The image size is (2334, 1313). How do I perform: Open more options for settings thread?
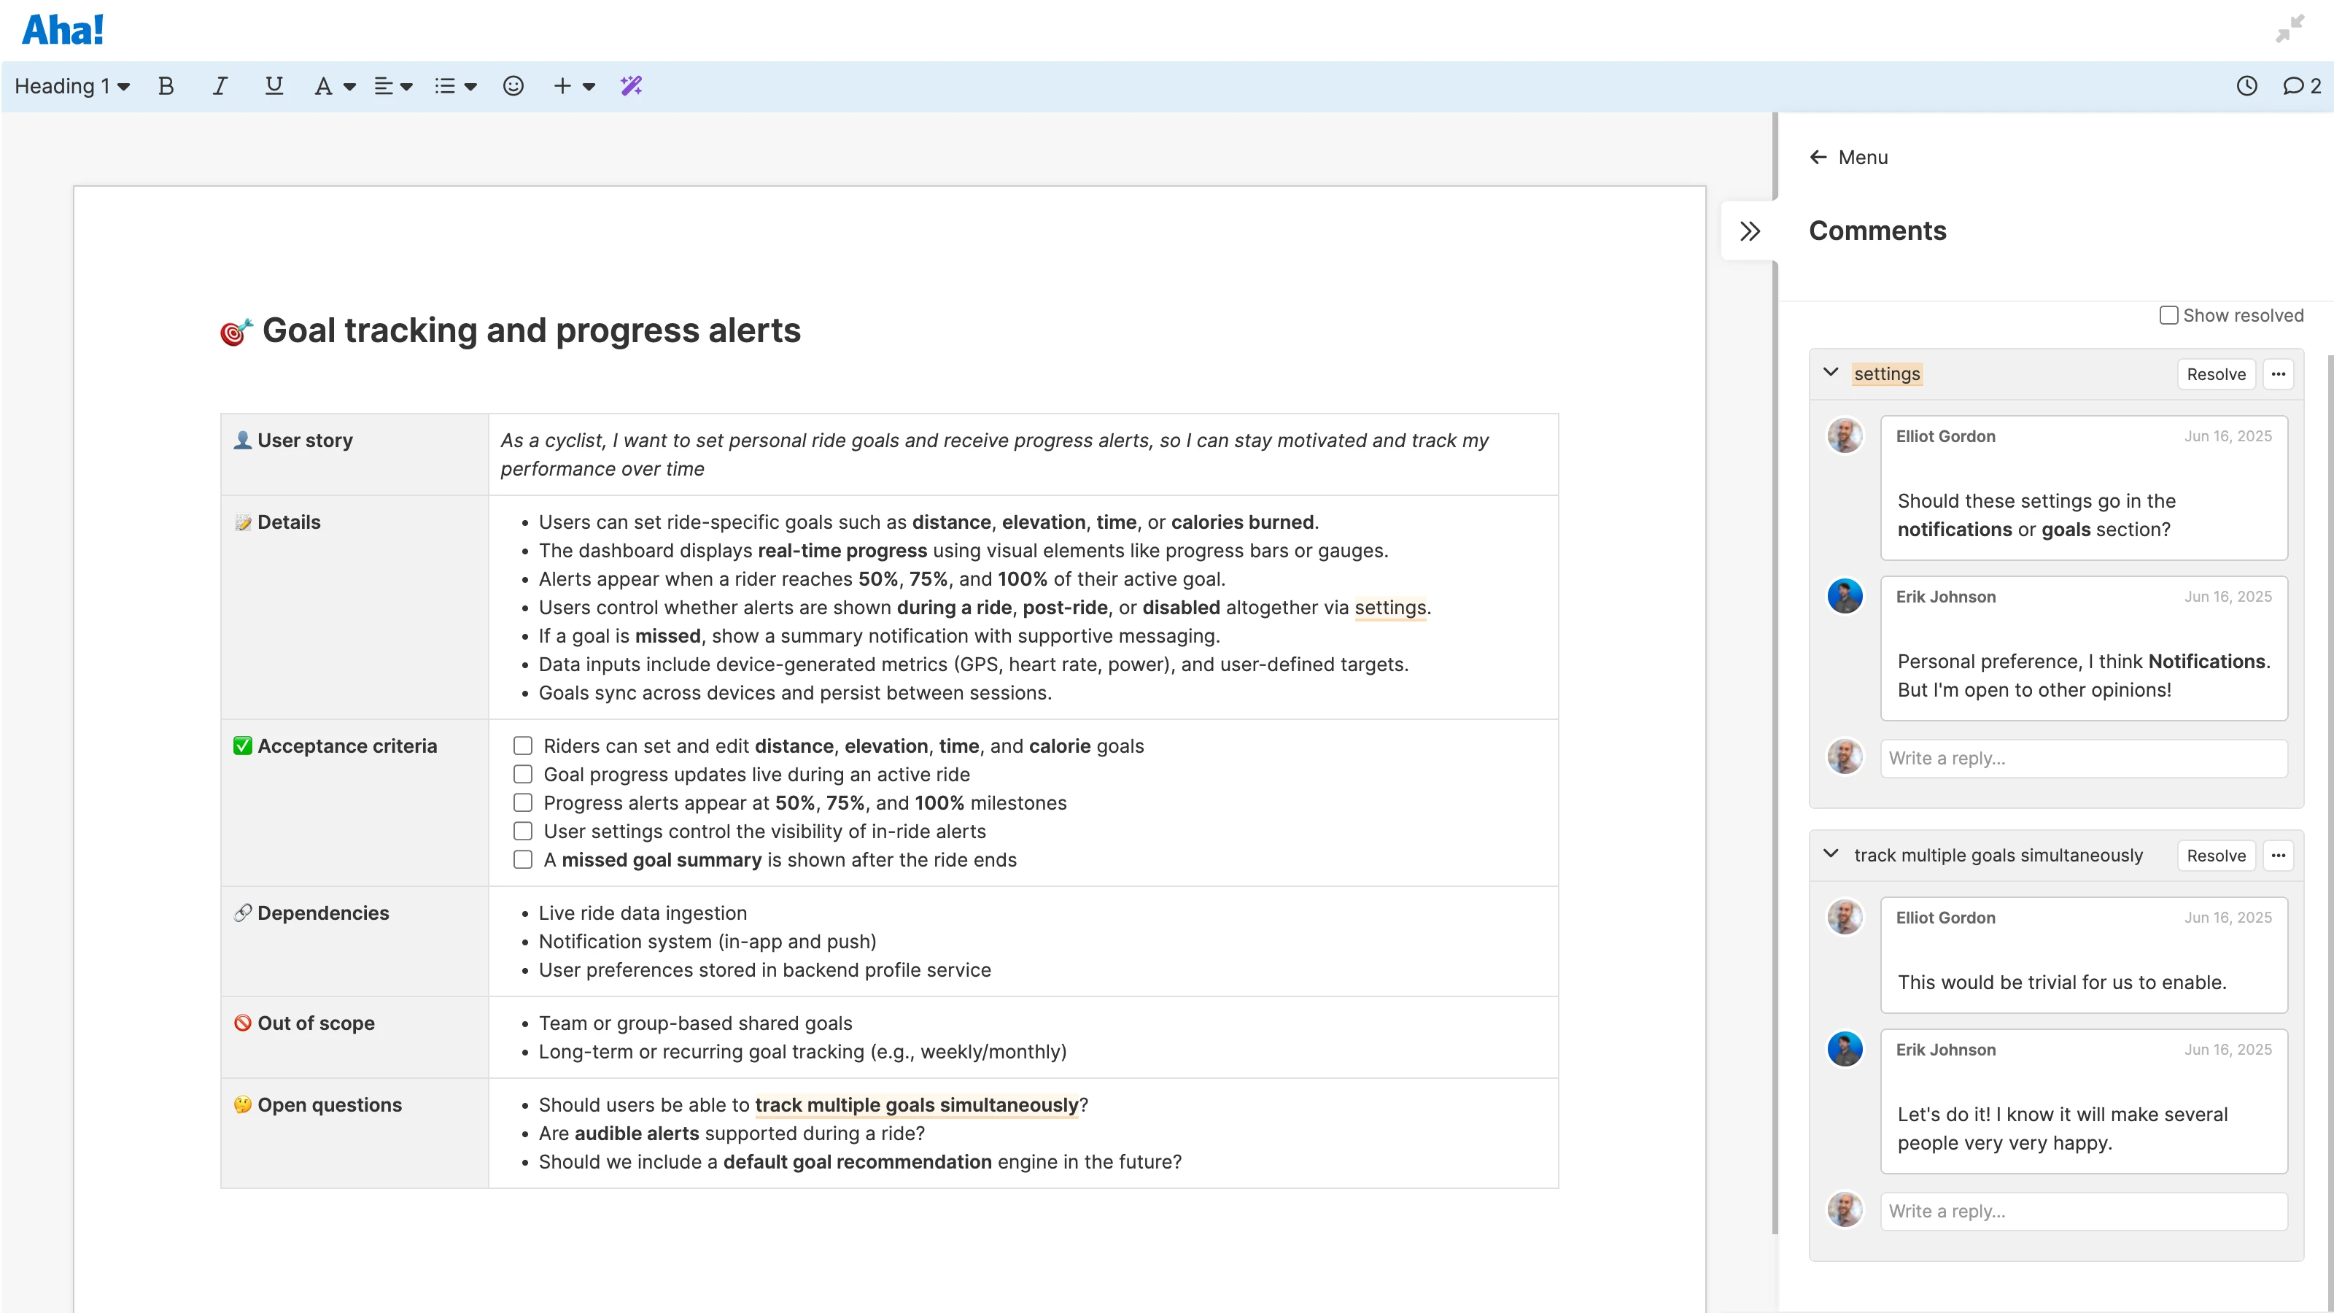2278,374
